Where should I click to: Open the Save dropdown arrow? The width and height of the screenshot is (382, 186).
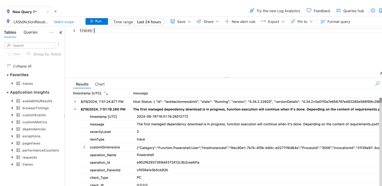click(x=189, y=22)
